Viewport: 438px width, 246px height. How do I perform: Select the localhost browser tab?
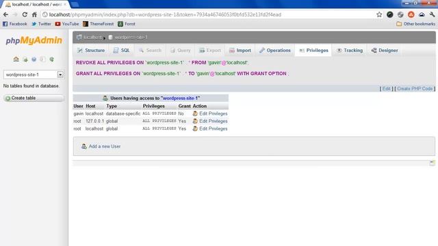click(x=36, y=5)
